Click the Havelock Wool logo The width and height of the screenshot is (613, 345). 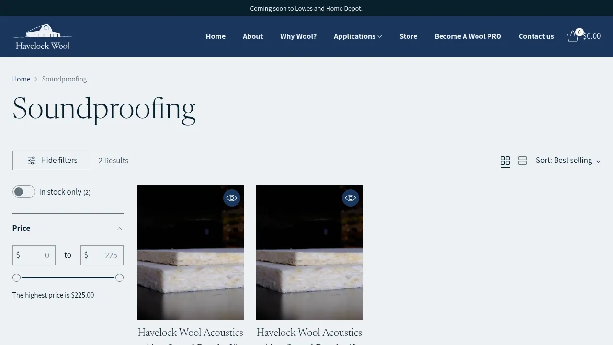coord(43,36)
